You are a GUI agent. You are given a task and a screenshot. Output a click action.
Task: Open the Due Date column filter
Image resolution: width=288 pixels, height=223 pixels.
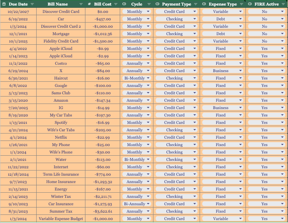click(x=32, y=4)
